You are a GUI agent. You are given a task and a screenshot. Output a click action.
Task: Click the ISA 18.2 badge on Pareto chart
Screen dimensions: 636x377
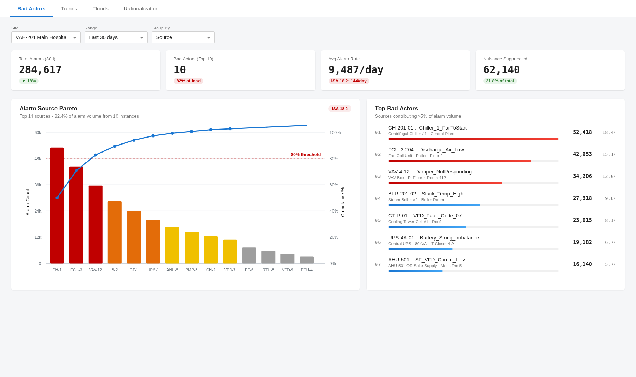click(339, 109)
